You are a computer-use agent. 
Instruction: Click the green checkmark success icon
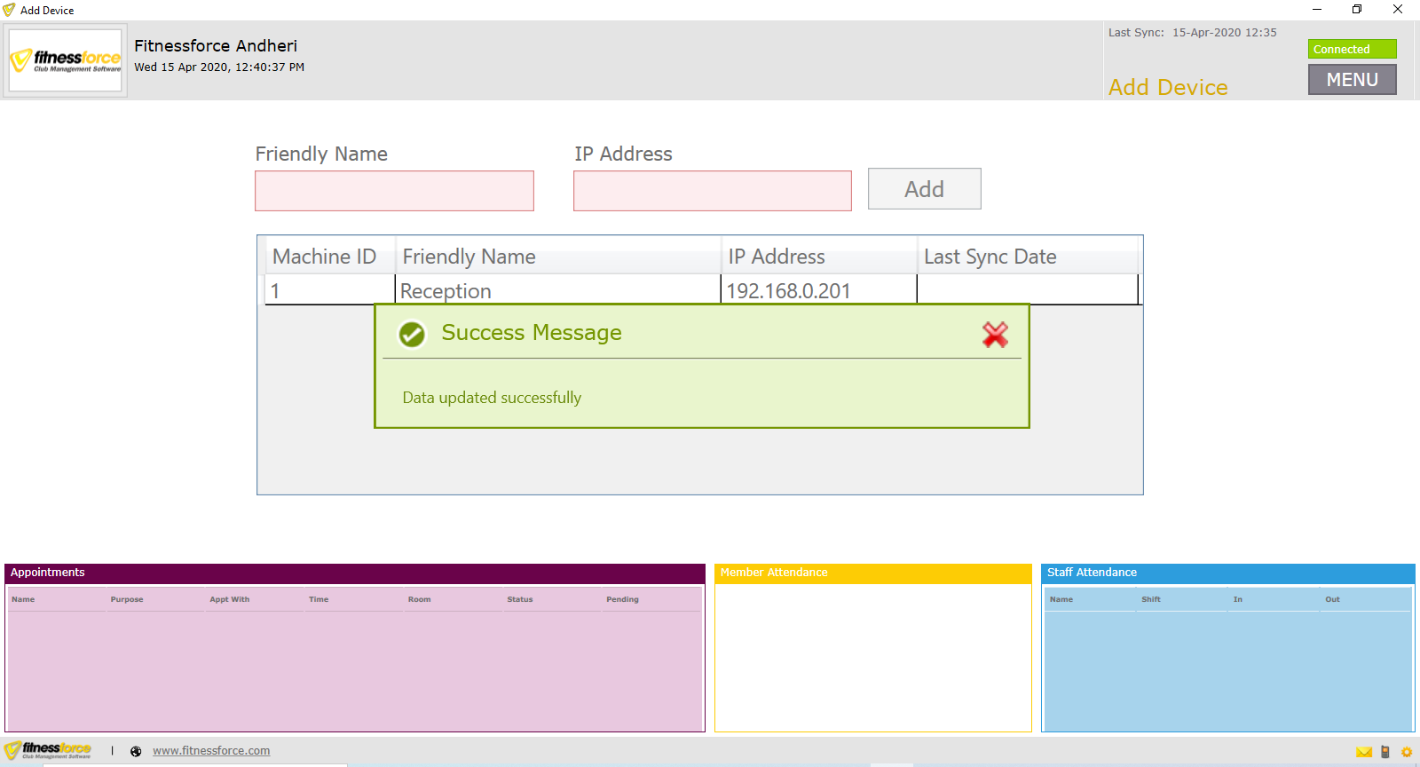pos(412,335)
